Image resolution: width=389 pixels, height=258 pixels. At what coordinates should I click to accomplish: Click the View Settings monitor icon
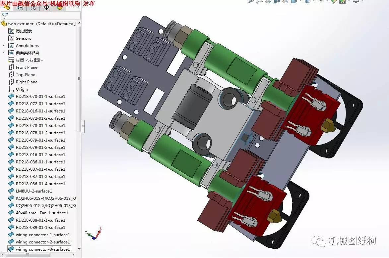tap(356, 1)
